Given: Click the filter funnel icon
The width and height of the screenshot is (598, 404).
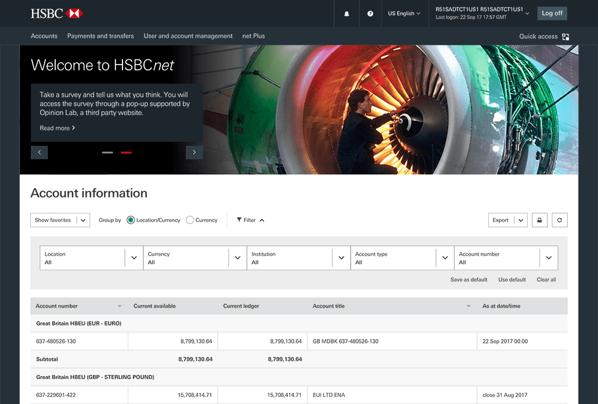Looking at the screenshot, I should [239, 220].
